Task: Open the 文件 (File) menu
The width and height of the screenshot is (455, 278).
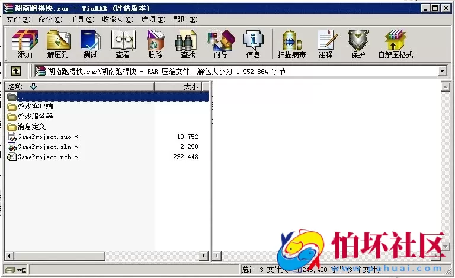Action: pos(18,20)
